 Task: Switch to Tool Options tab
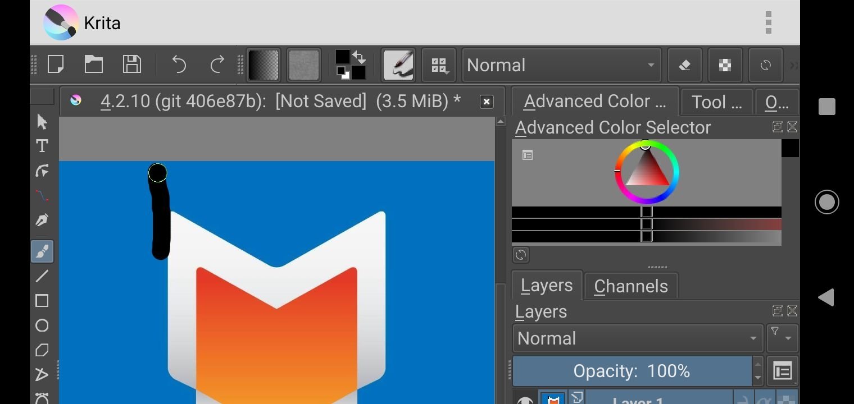coord(717,102)
